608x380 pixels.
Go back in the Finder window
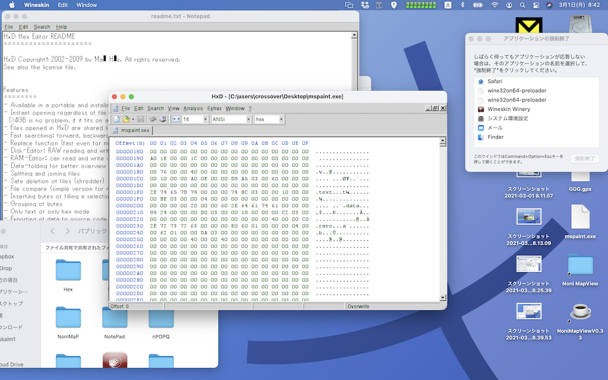[x=53, y=231]
